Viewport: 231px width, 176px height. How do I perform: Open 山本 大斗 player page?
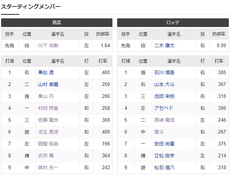164,84
